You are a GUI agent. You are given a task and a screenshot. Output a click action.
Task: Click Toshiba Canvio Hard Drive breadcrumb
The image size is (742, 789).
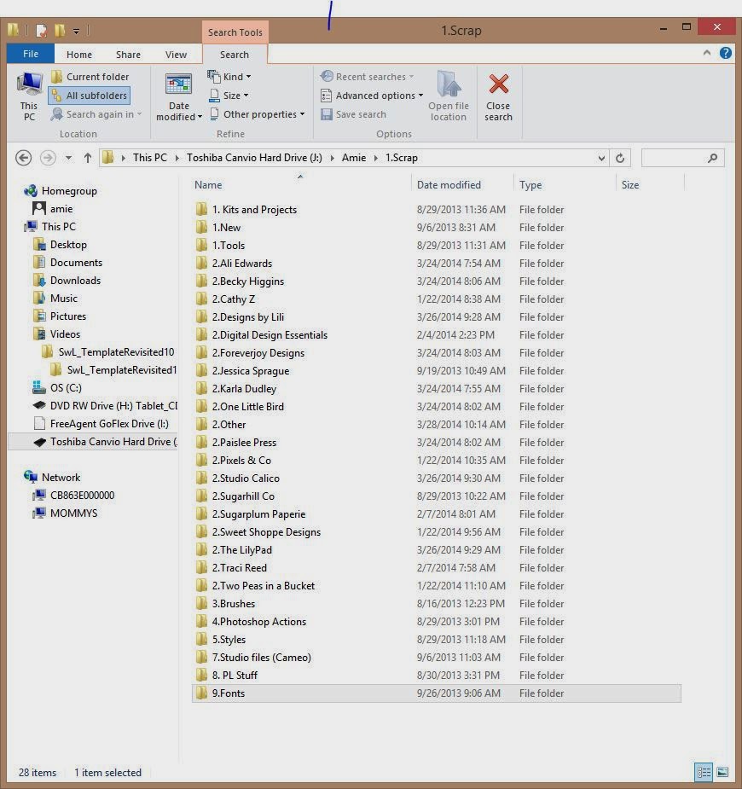(254, 158)
